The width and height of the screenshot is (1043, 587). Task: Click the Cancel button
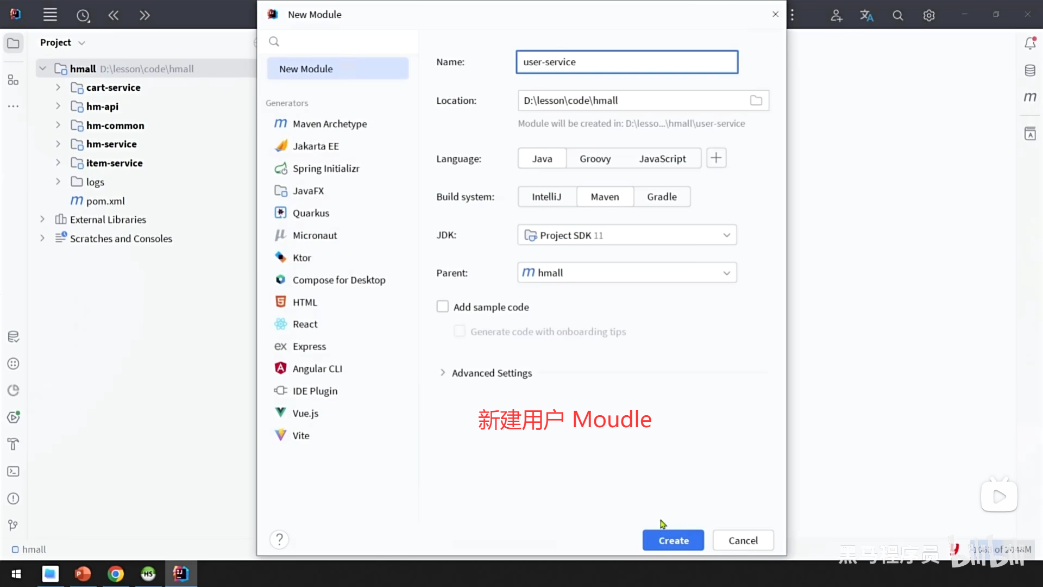click(x=743, y=541)
